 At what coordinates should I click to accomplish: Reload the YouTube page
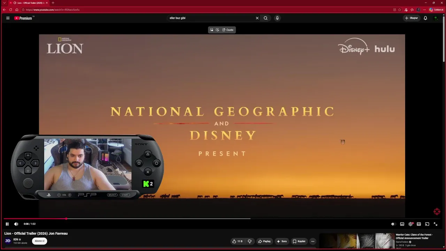10,10
